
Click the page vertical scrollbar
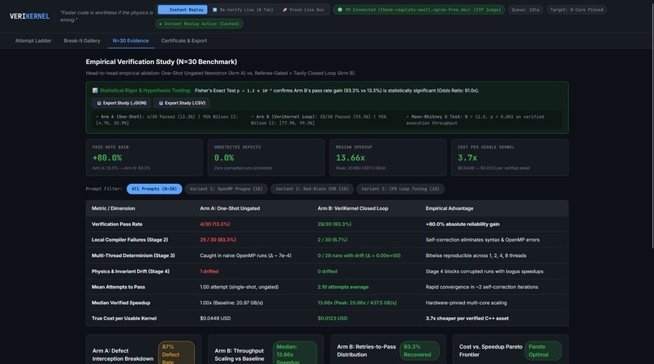tap(652, 125)
